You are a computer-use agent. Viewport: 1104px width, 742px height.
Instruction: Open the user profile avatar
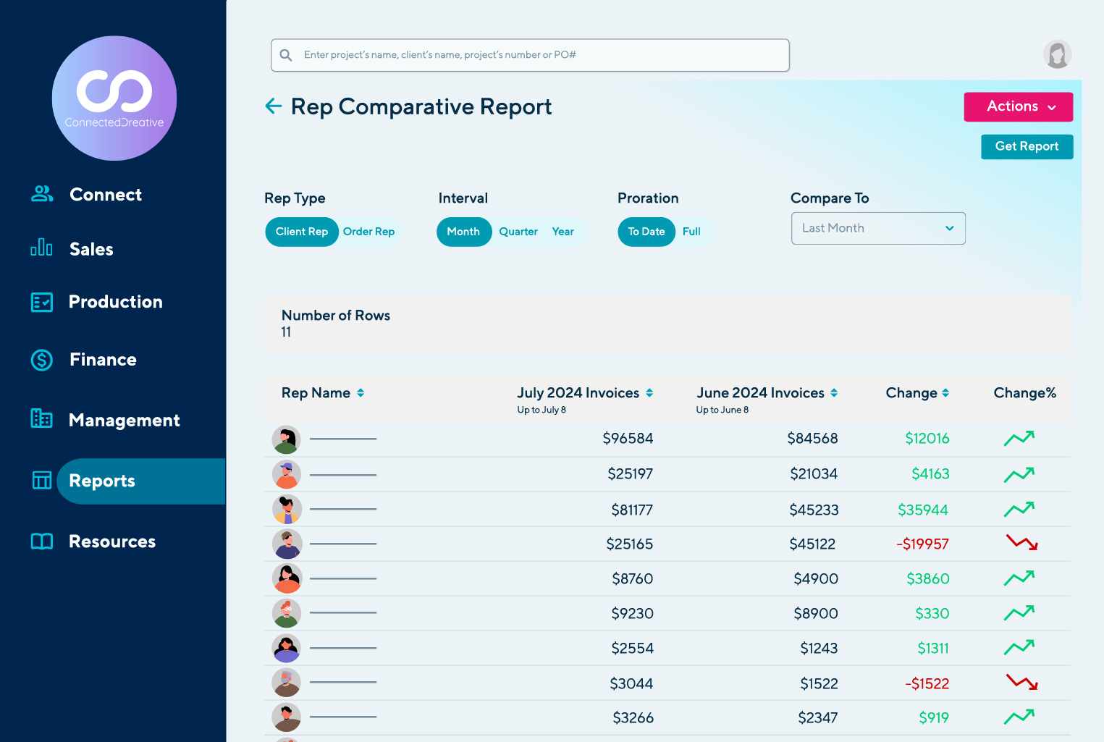(x=1057, y=54)
